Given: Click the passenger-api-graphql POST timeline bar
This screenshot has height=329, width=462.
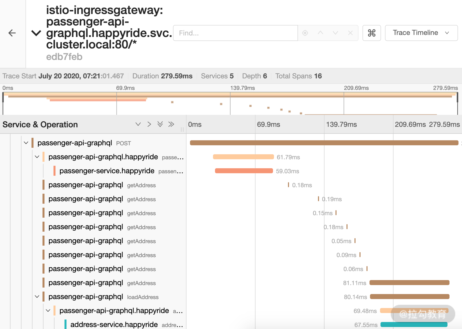Looking at the screenshot, I should tap(324, 143).
